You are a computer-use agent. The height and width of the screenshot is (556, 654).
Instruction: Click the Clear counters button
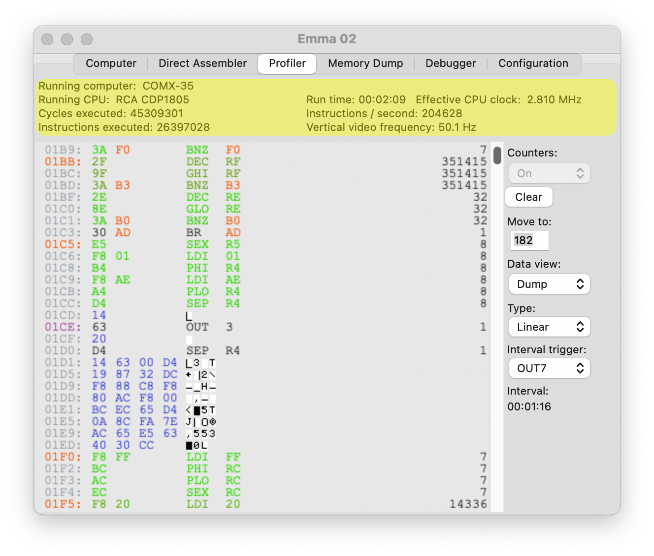pos(528,197)
